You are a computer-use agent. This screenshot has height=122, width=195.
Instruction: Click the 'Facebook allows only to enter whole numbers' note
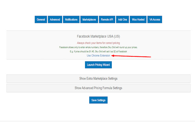(x=98, y=47)
